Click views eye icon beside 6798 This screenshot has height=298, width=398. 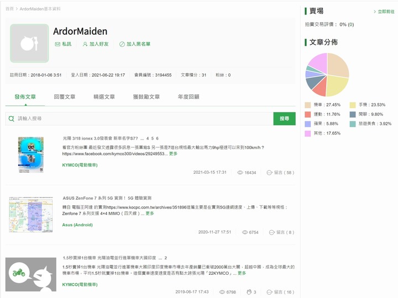point(222,292)
